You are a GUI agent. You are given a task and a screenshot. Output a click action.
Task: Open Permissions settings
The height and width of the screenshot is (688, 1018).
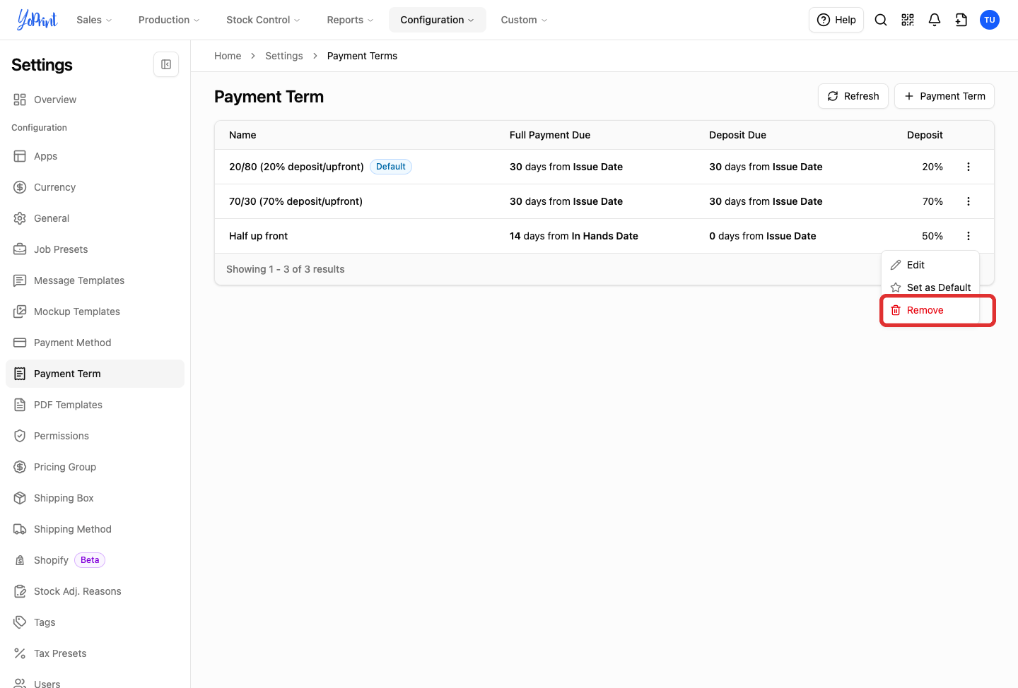click(95, 436)
